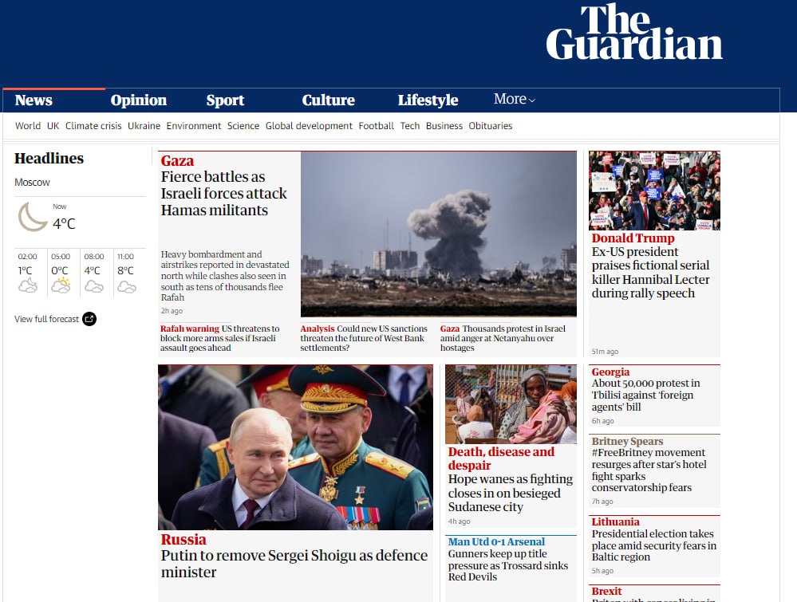797x602 pixels.
Task: Open the Gaza smoke plume photo
Action: pyautogui.click(x=439, y=234)
